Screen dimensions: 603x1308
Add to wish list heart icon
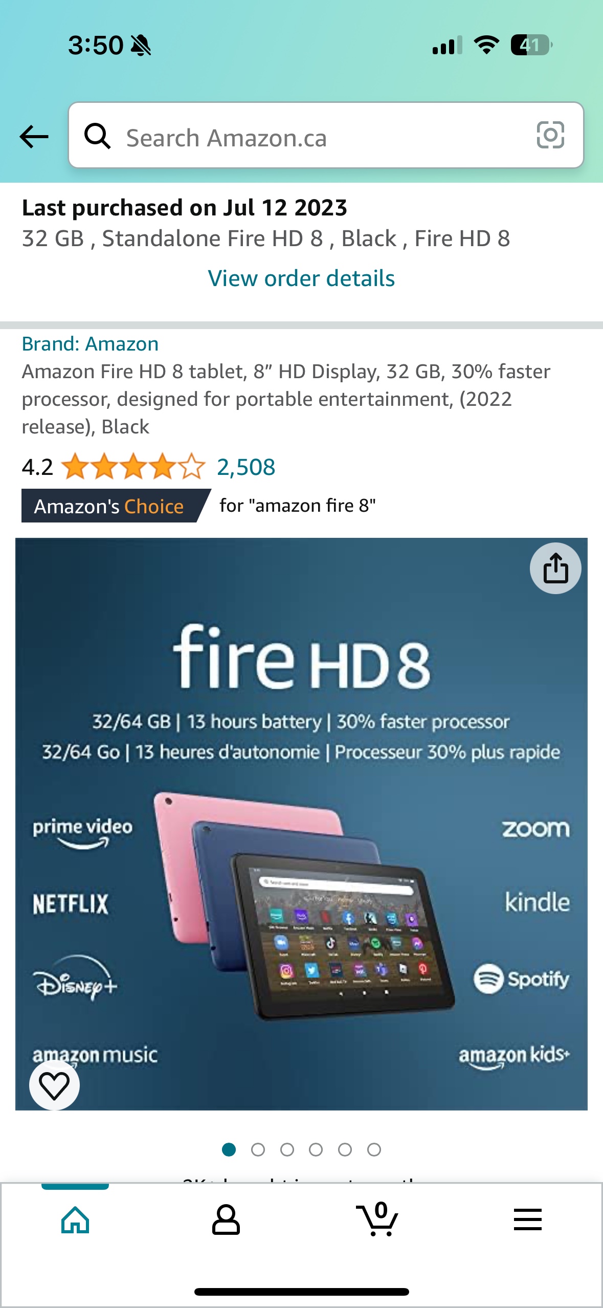pos(54,1085)
